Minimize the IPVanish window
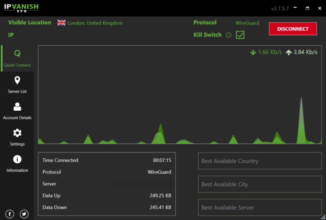The width and height of the screenshot is (326, 220). tap(296, 8)
